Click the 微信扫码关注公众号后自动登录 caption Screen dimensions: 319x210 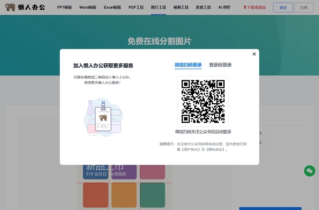click(x=203, y=132)
